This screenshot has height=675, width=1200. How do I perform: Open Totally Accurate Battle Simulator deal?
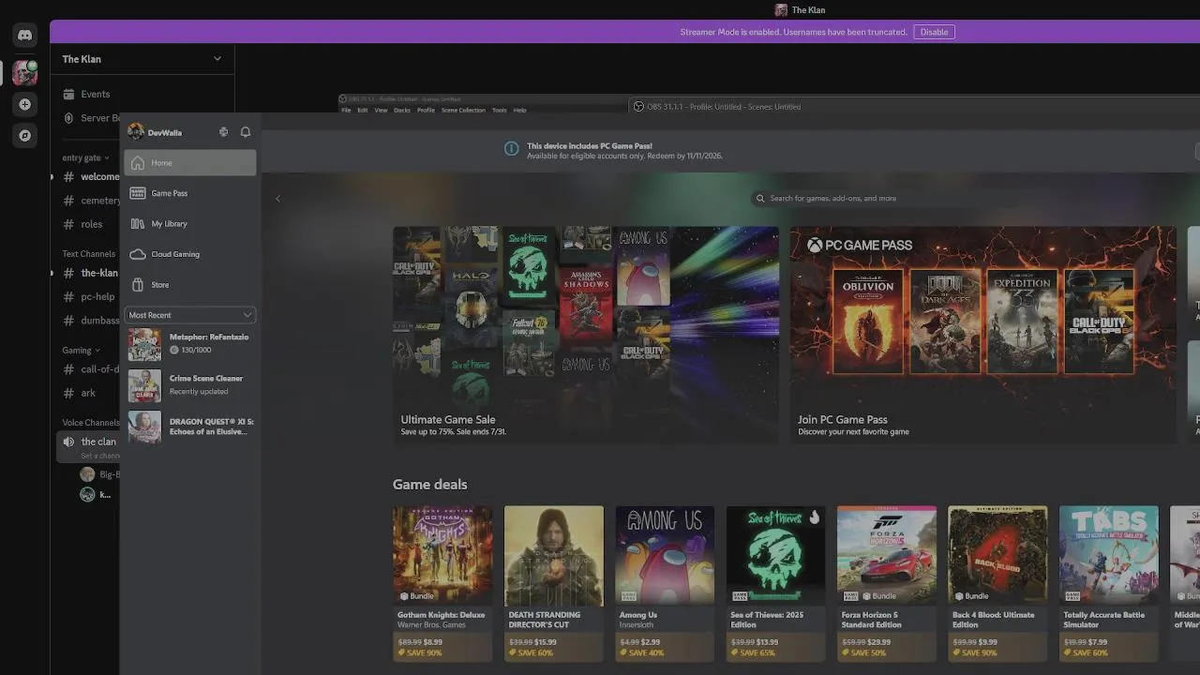[x=1109, y=584]
